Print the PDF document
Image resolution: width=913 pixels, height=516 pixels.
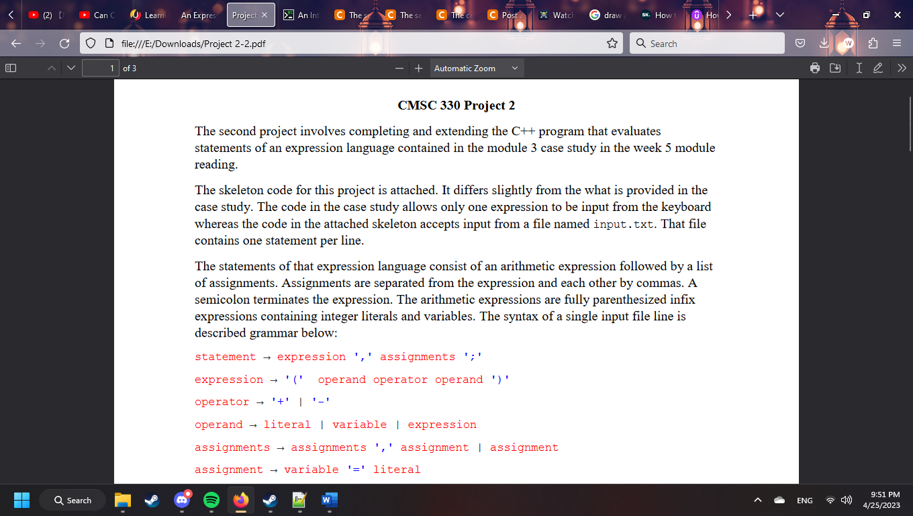[x=814, y=67]
